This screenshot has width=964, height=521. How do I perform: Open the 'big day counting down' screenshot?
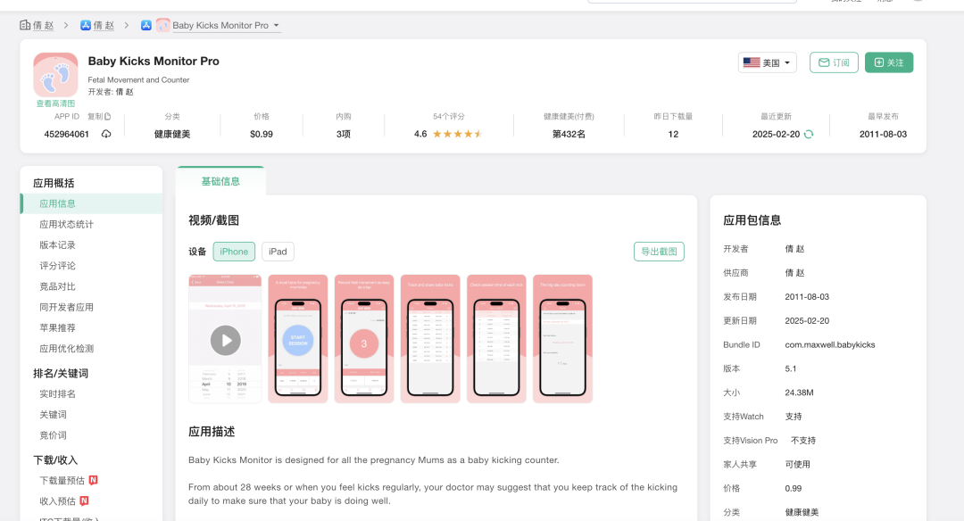coord(562,338)
